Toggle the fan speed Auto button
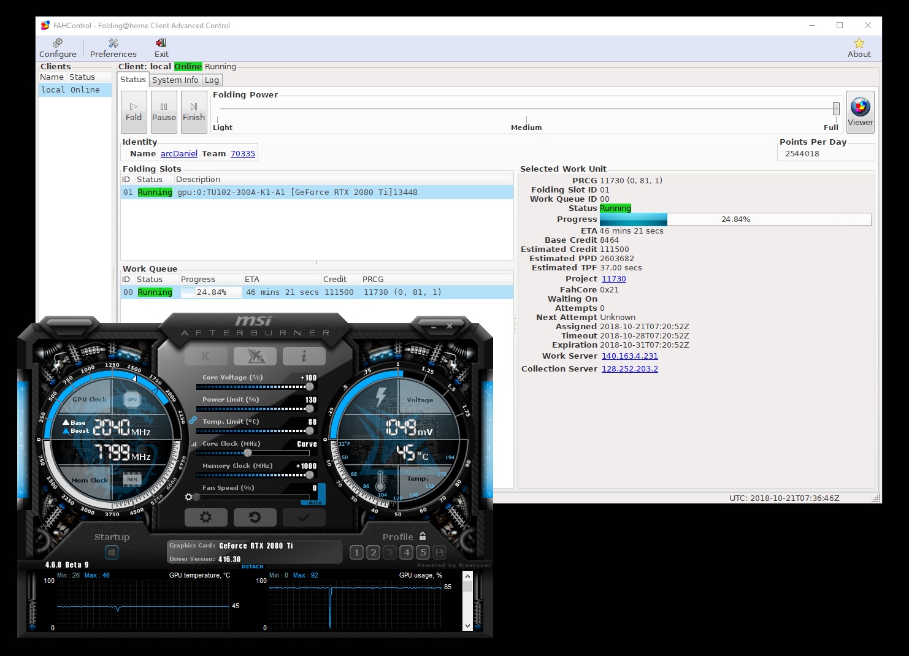909x656 pixels. 315,503
